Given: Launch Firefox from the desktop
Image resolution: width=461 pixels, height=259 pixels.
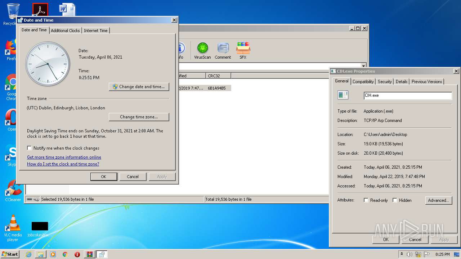Looking at the screenshot, I should [x=11, y=50].
